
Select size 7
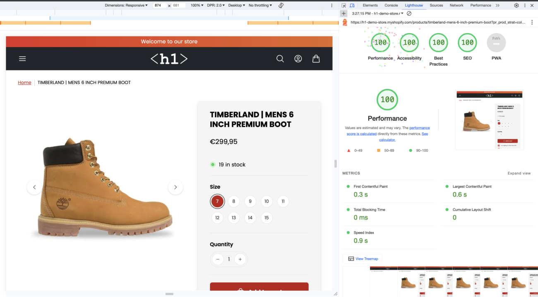pyautogui.click(x=217, y=201)
